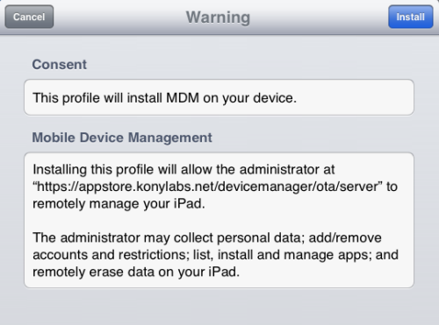
Task: Click the 'remotely erase data on your iPad' line
Action: 136,272
